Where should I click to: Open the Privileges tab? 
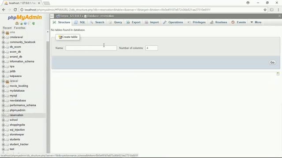click(x=197, y=22)
